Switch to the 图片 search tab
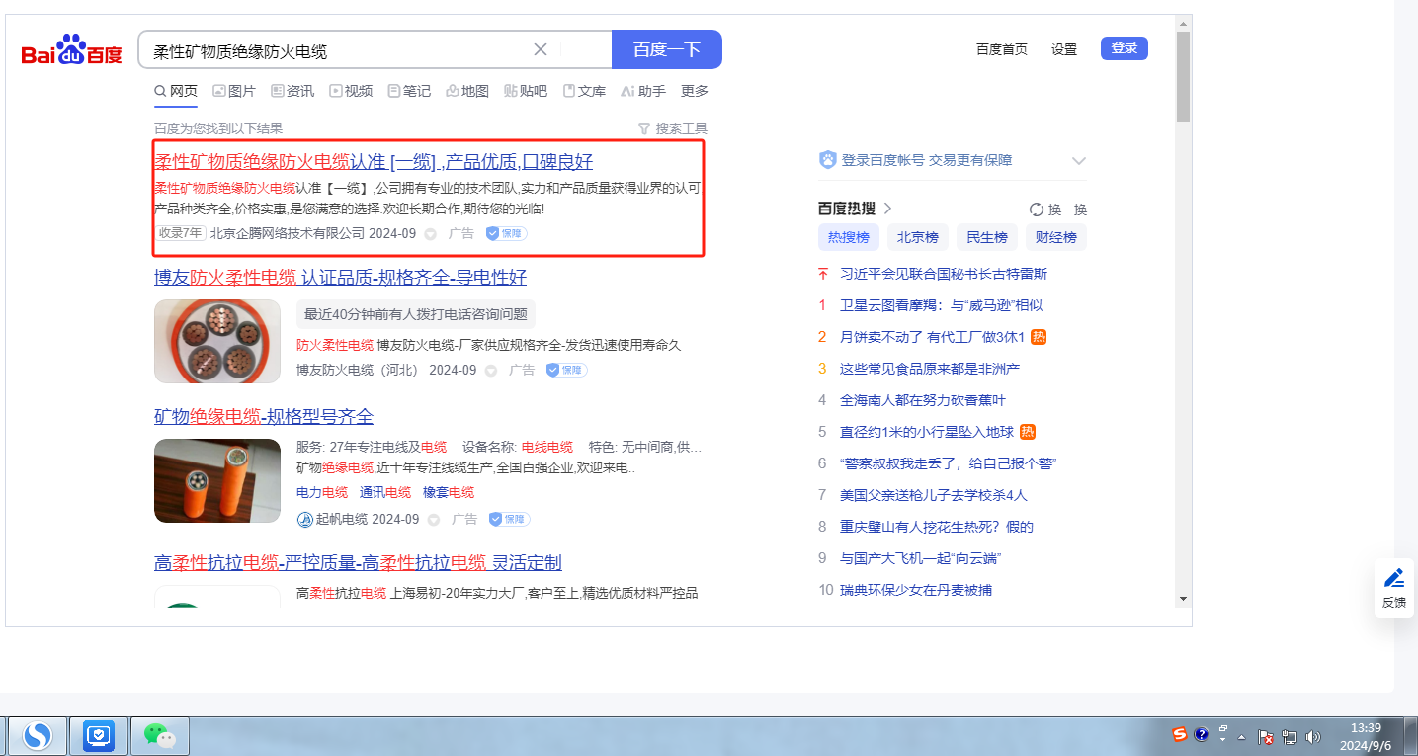Image resolution: width=1418 pixels, height=756 pixels. coord(234,91)
